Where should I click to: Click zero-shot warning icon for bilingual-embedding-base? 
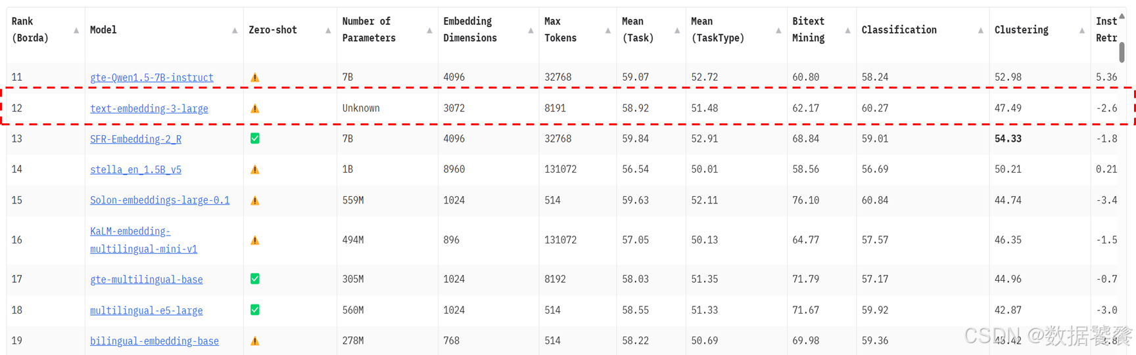pyautogui.click(x=255, y=341)
